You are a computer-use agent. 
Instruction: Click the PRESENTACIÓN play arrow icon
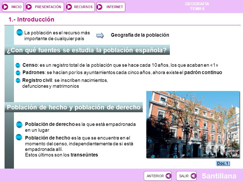[29, 7]
